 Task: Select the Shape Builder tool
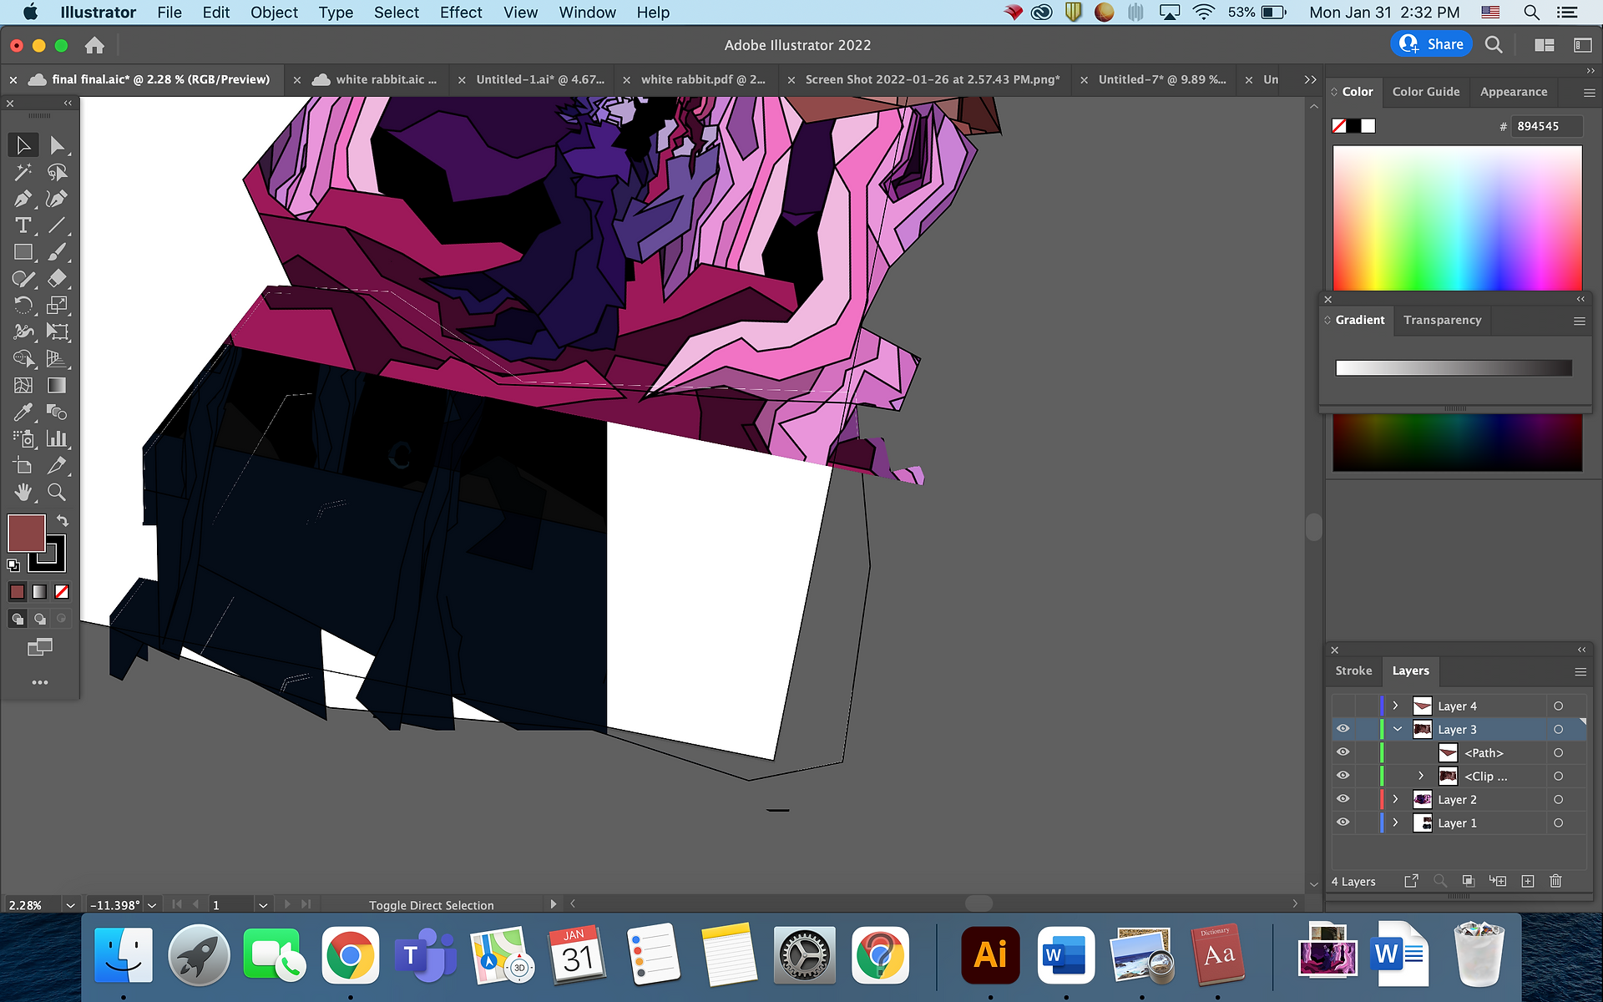23,359
